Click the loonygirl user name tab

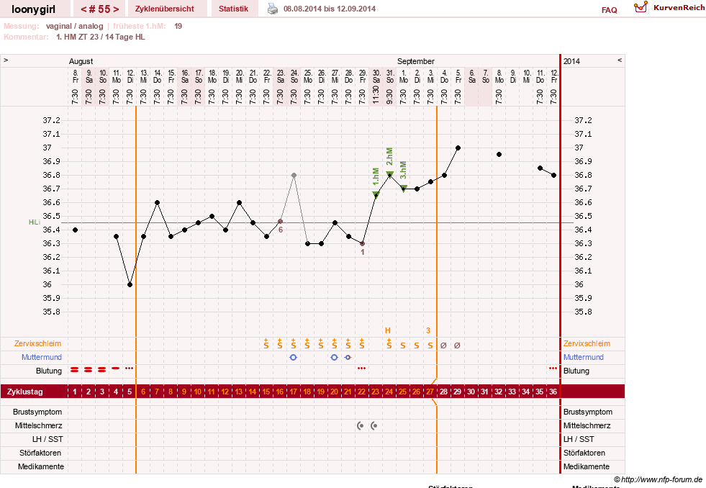click(33, 9)
